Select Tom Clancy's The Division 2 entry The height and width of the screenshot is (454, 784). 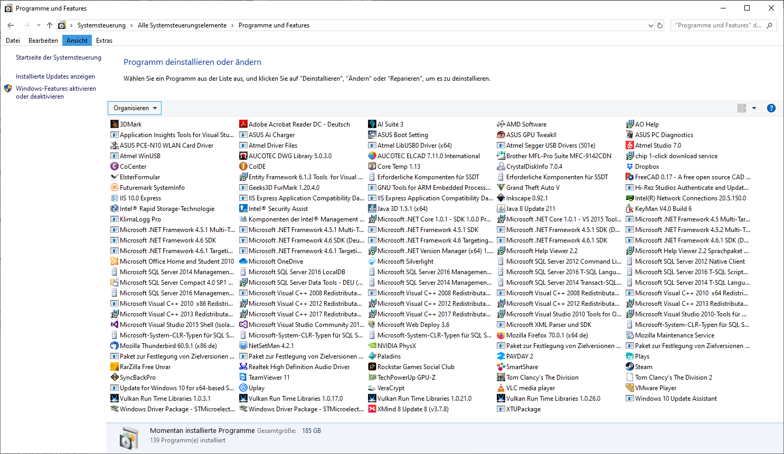668,378
